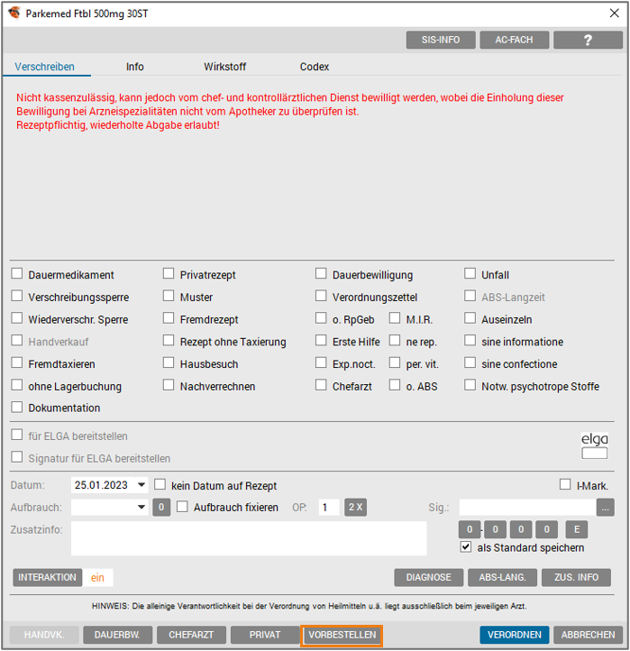Confirm with VERORDNEN button
Screen dimensions: 630x651
pyautogui.click(x=515, y=635)
